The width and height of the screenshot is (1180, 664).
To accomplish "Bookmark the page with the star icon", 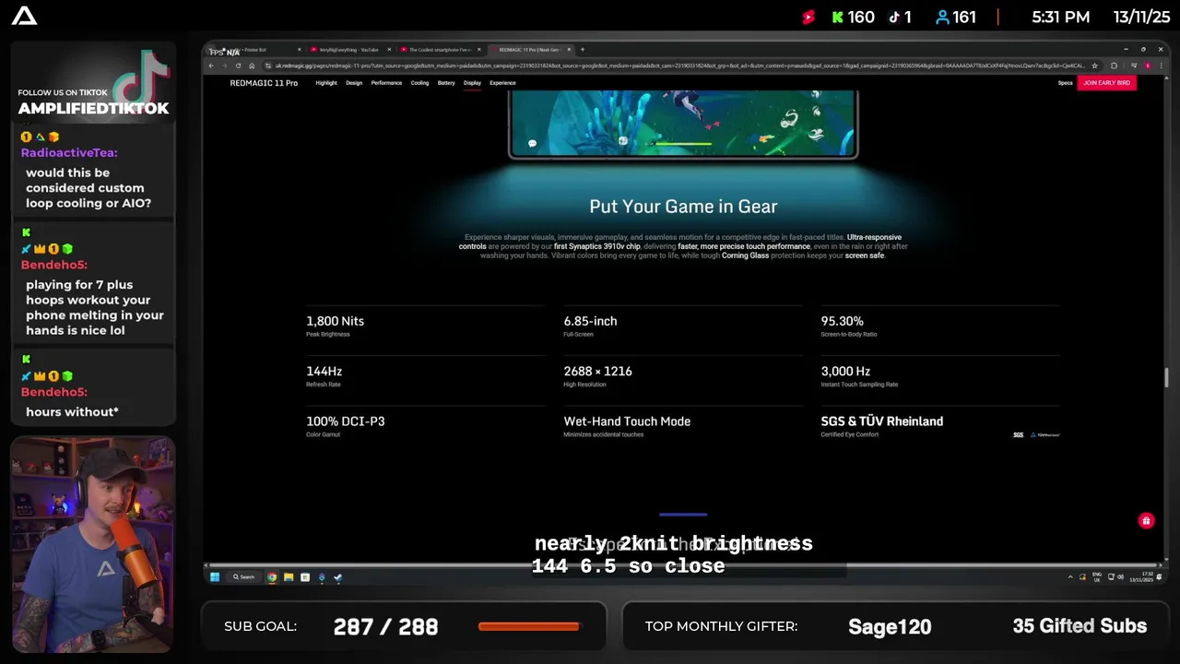I will pos(1094,65).
